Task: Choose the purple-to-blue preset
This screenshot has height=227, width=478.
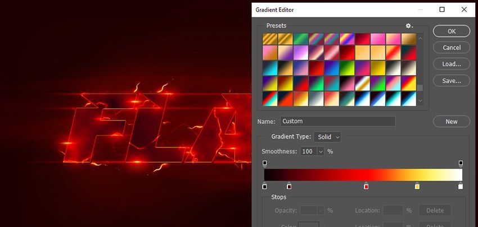Action: (x=332, y=68)
